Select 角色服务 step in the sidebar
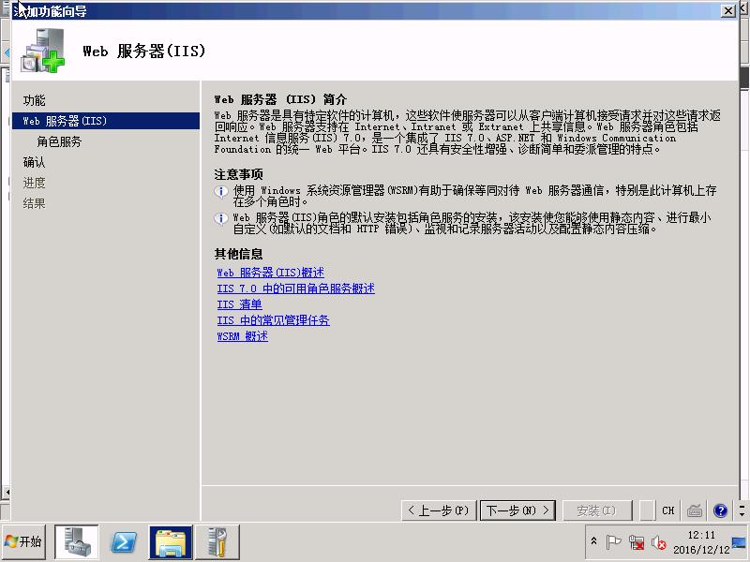 tap(59, 141)
